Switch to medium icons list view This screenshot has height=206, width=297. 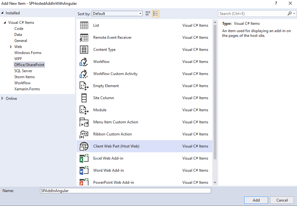click(156, 14)
